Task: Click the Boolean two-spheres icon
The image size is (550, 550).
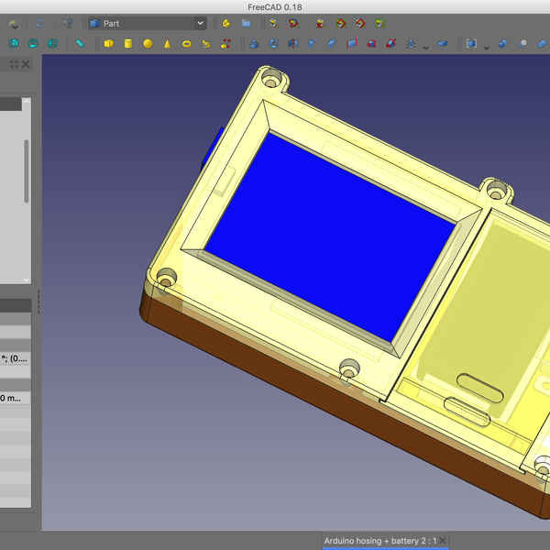Action: pos(503,43)
